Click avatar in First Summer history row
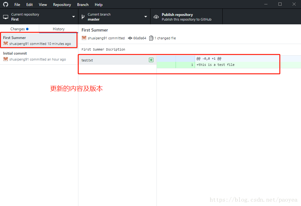301x206 pixels. click(6, 43)
